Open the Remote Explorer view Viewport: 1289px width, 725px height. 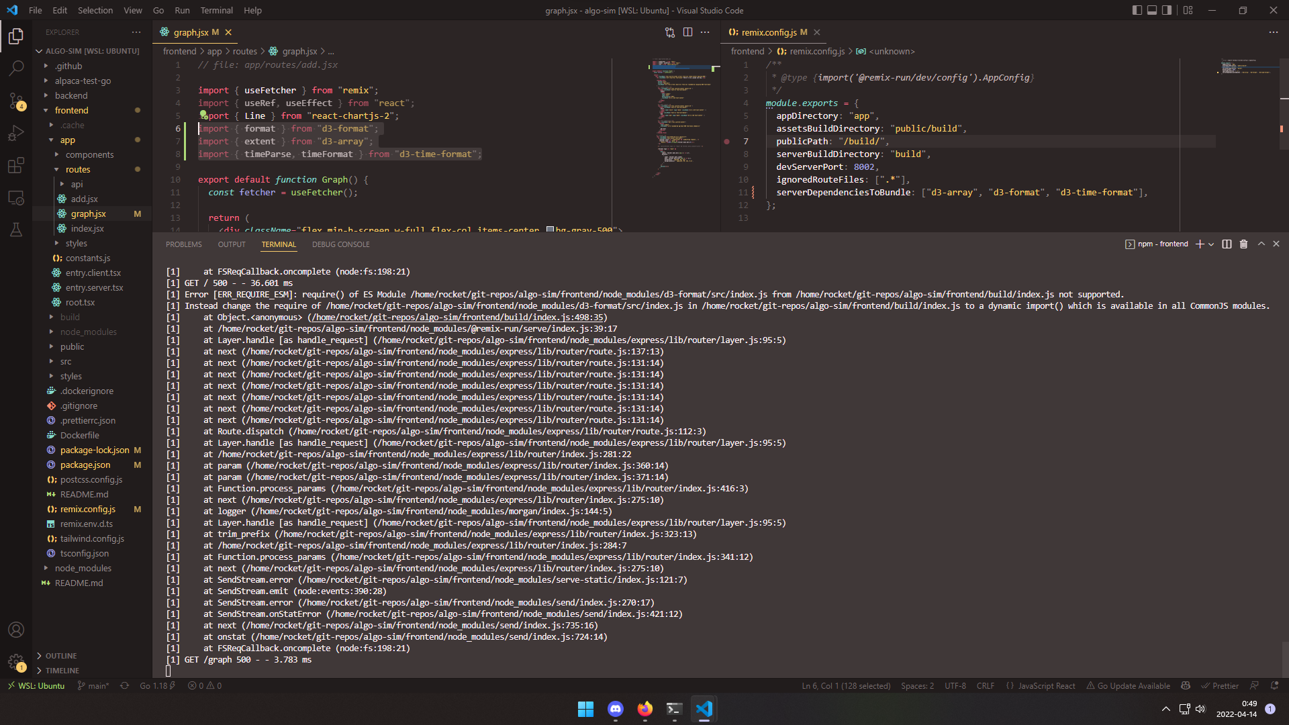(16, 197)
